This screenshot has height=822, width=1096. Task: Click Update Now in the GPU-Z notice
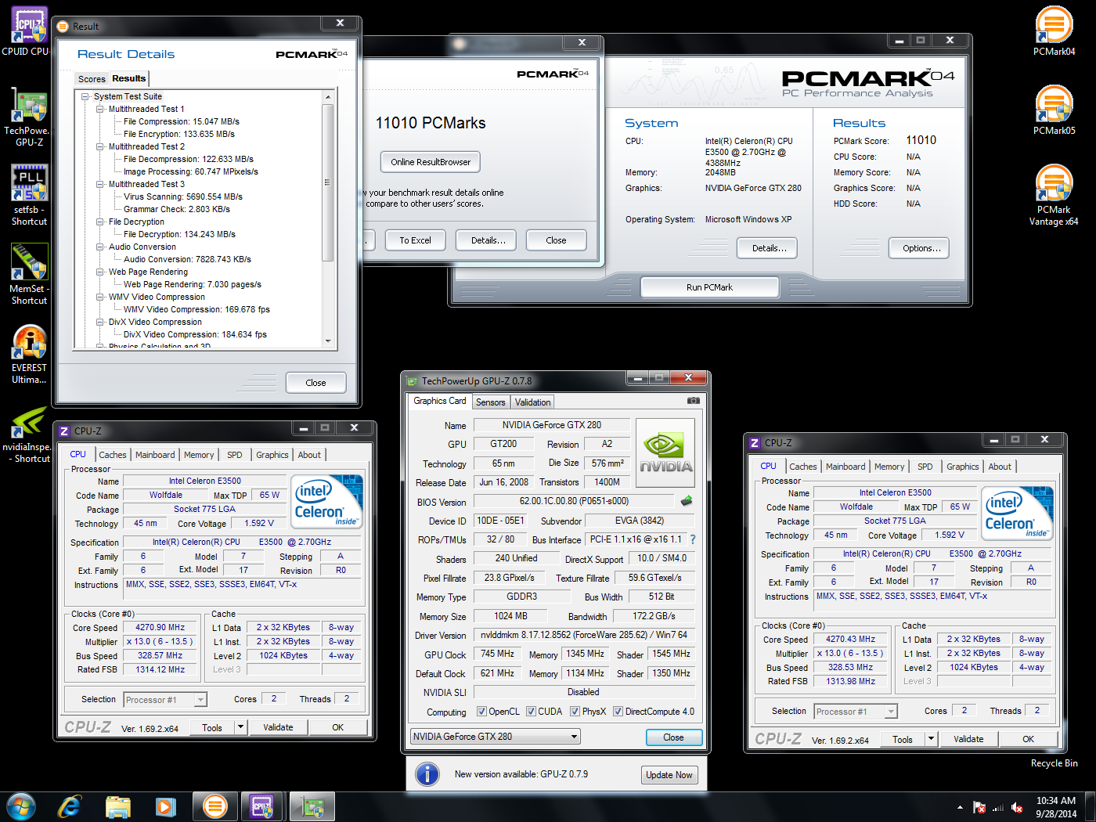point(669,775)
